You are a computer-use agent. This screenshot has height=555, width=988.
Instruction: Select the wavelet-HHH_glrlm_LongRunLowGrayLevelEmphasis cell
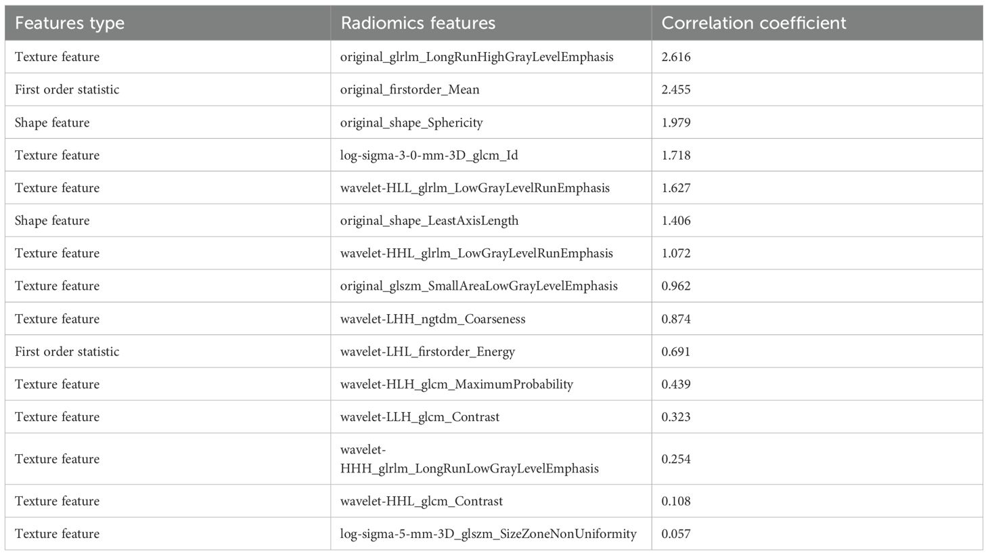[469, 459]
